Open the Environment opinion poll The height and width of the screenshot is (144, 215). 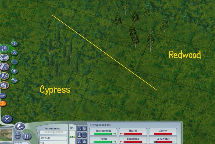pyautogui.click(x=103, y=132)
